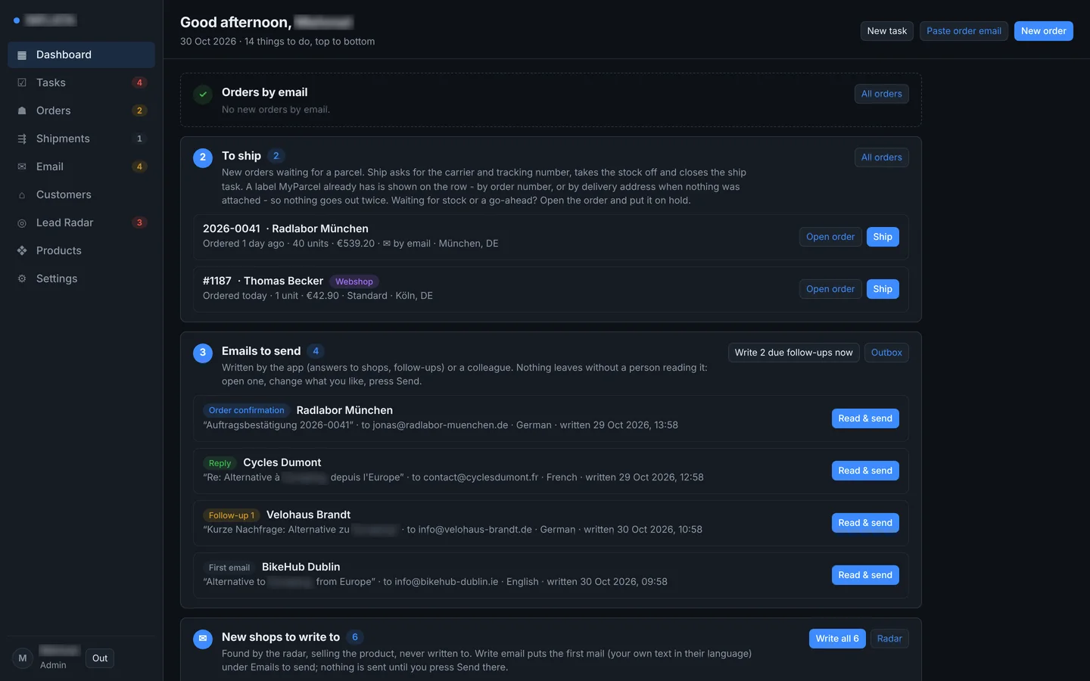Click the M avatar icon at bottom left

(23, 658)
